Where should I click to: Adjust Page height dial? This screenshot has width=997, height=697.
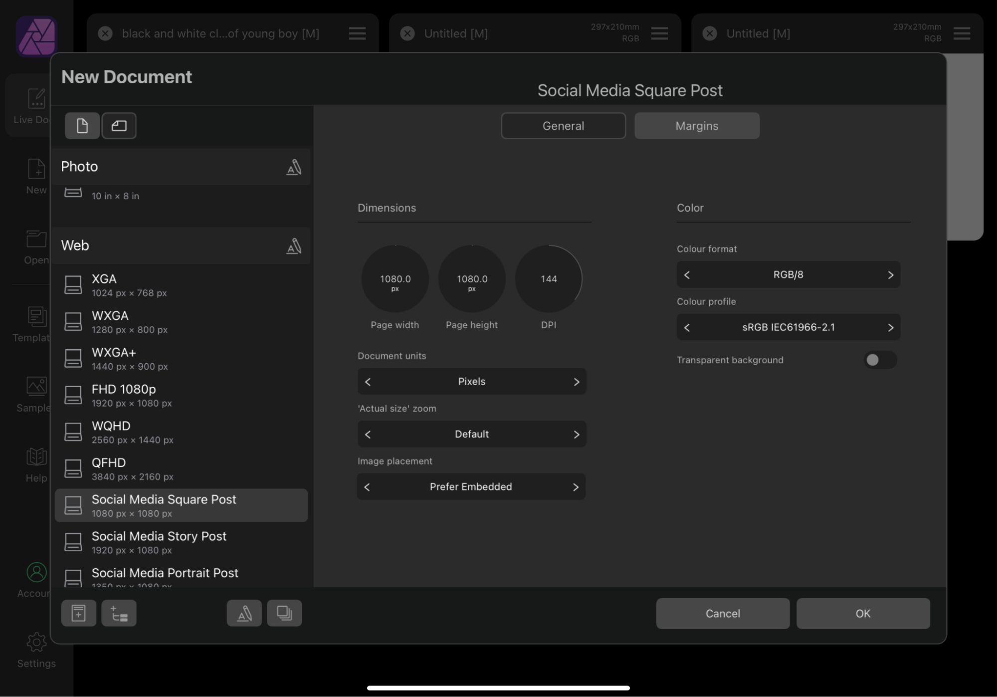point(472,279)
